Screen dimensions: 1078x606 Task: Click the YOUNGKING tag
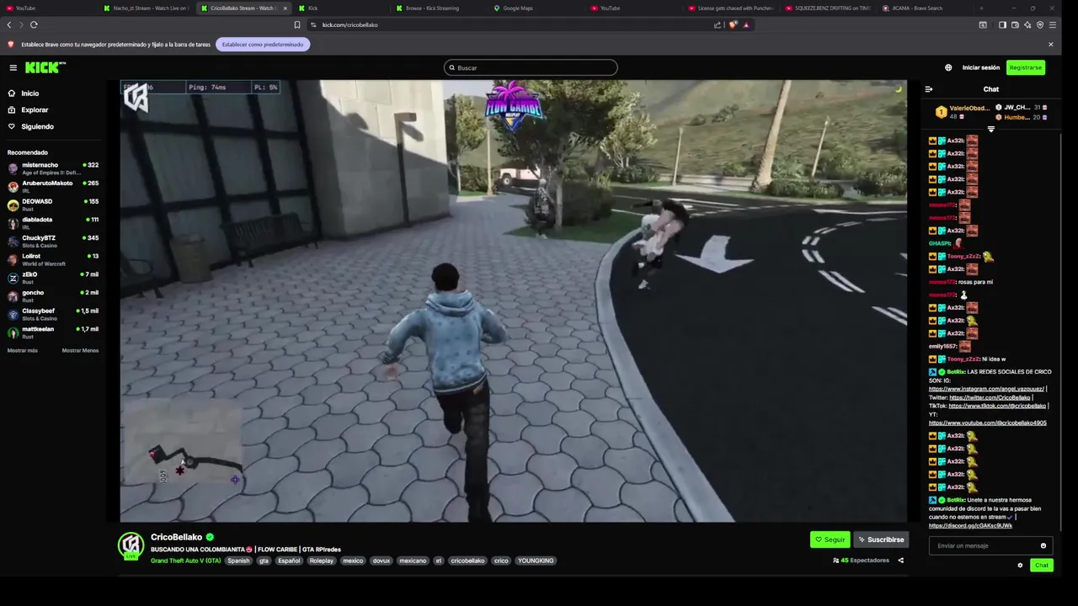[536, 561]
